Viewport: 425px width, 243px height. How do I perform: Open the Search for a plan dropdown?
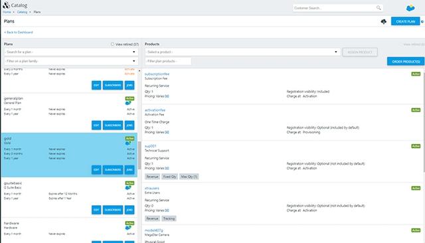click(71, 52)
